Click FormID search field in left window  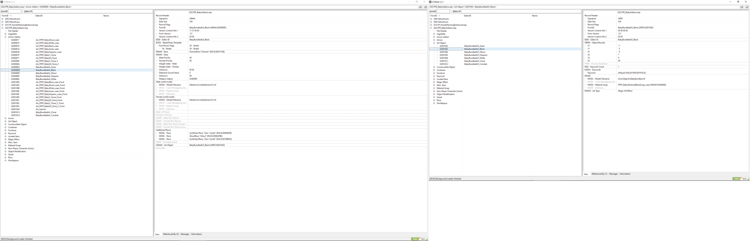[15, 11]
